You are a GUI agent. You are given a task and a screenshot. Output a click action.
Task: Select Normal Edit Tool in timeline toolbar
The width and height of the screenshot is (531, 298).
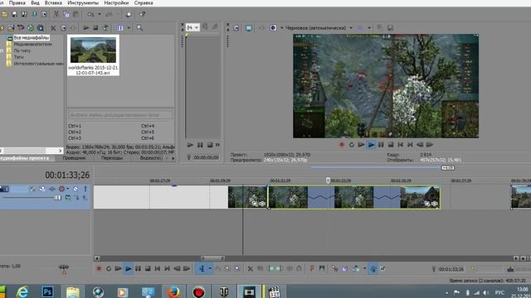click(202, 268)
